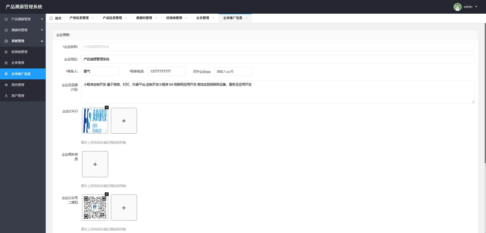Viewport: 486px width, 233px height.
Task: Click the 企业及品牌介绍 text area
Action: 278,92
